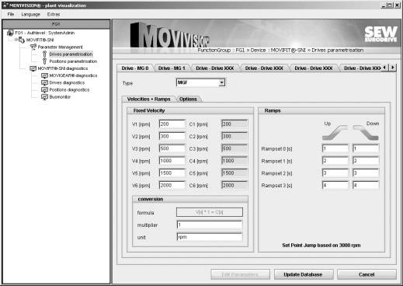
Task: Switch to the Drive - MG 0 tab
Action: coord(135,68)
